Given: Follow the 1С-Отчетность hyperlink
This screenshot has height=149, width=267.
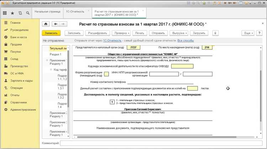Looking at the screenshot, I should click(112, 41).
